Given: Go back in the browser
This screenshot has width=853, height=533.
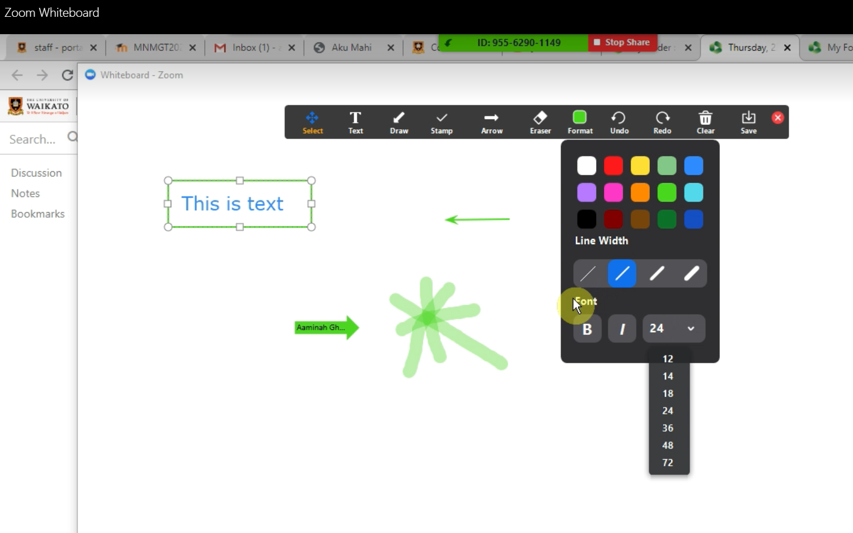Looking at the screenshot, I should coord(17,75).
